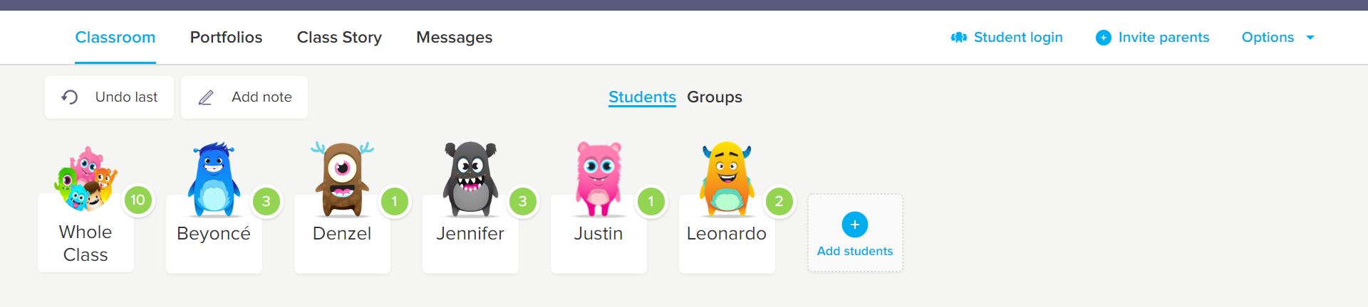Image resolution: width=1368 pixels, height=307 pixels.
Task: Click the Whole Class 10 points badge
Action: pos(138,200)
